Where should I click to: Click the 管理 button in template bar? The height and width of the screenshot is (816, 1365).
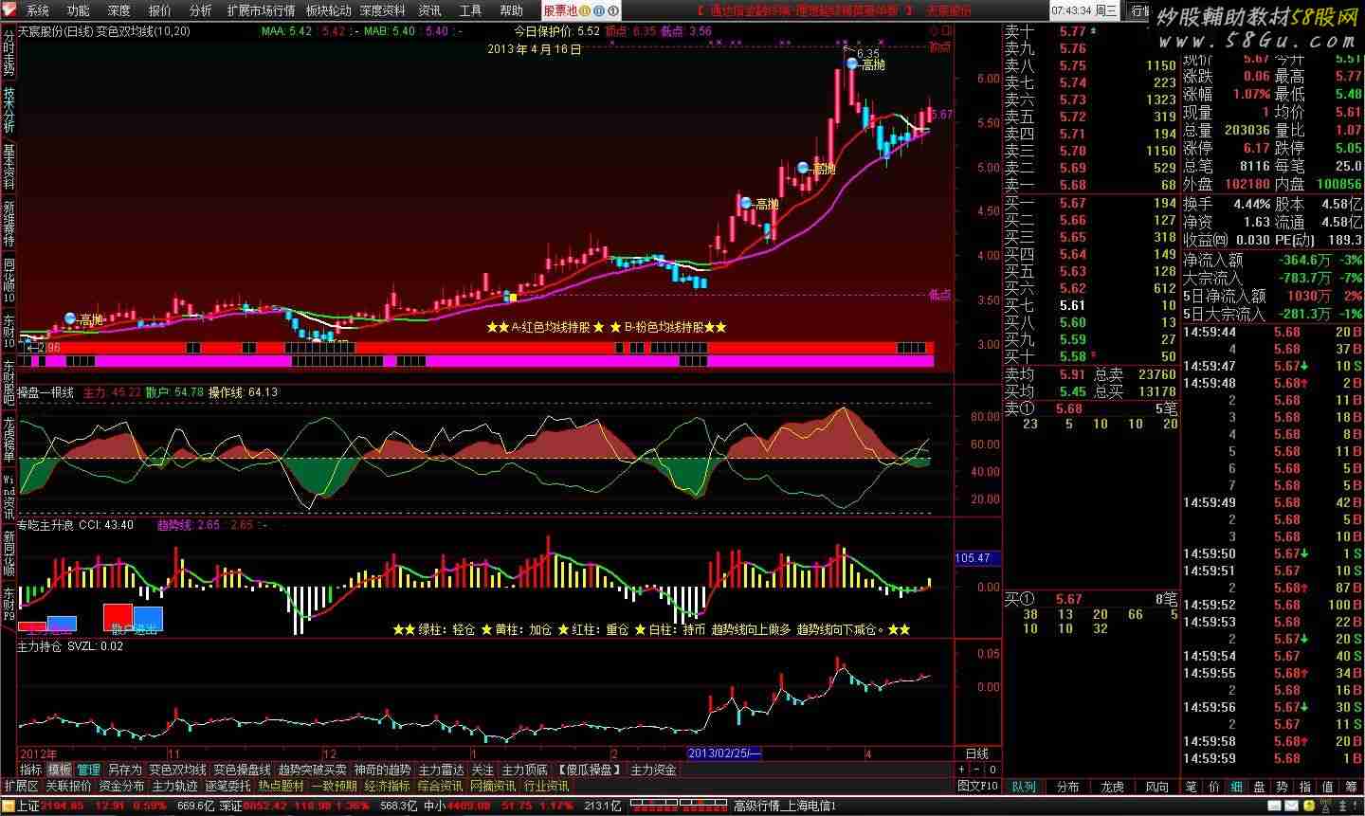pyautogui.click(x=88, y=770)
